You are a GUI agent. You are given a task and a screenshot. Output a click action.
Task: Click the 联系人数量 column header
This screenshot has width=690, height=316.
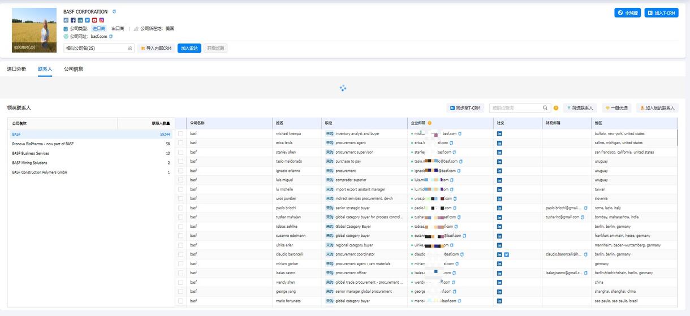click(x=146, y=123)
